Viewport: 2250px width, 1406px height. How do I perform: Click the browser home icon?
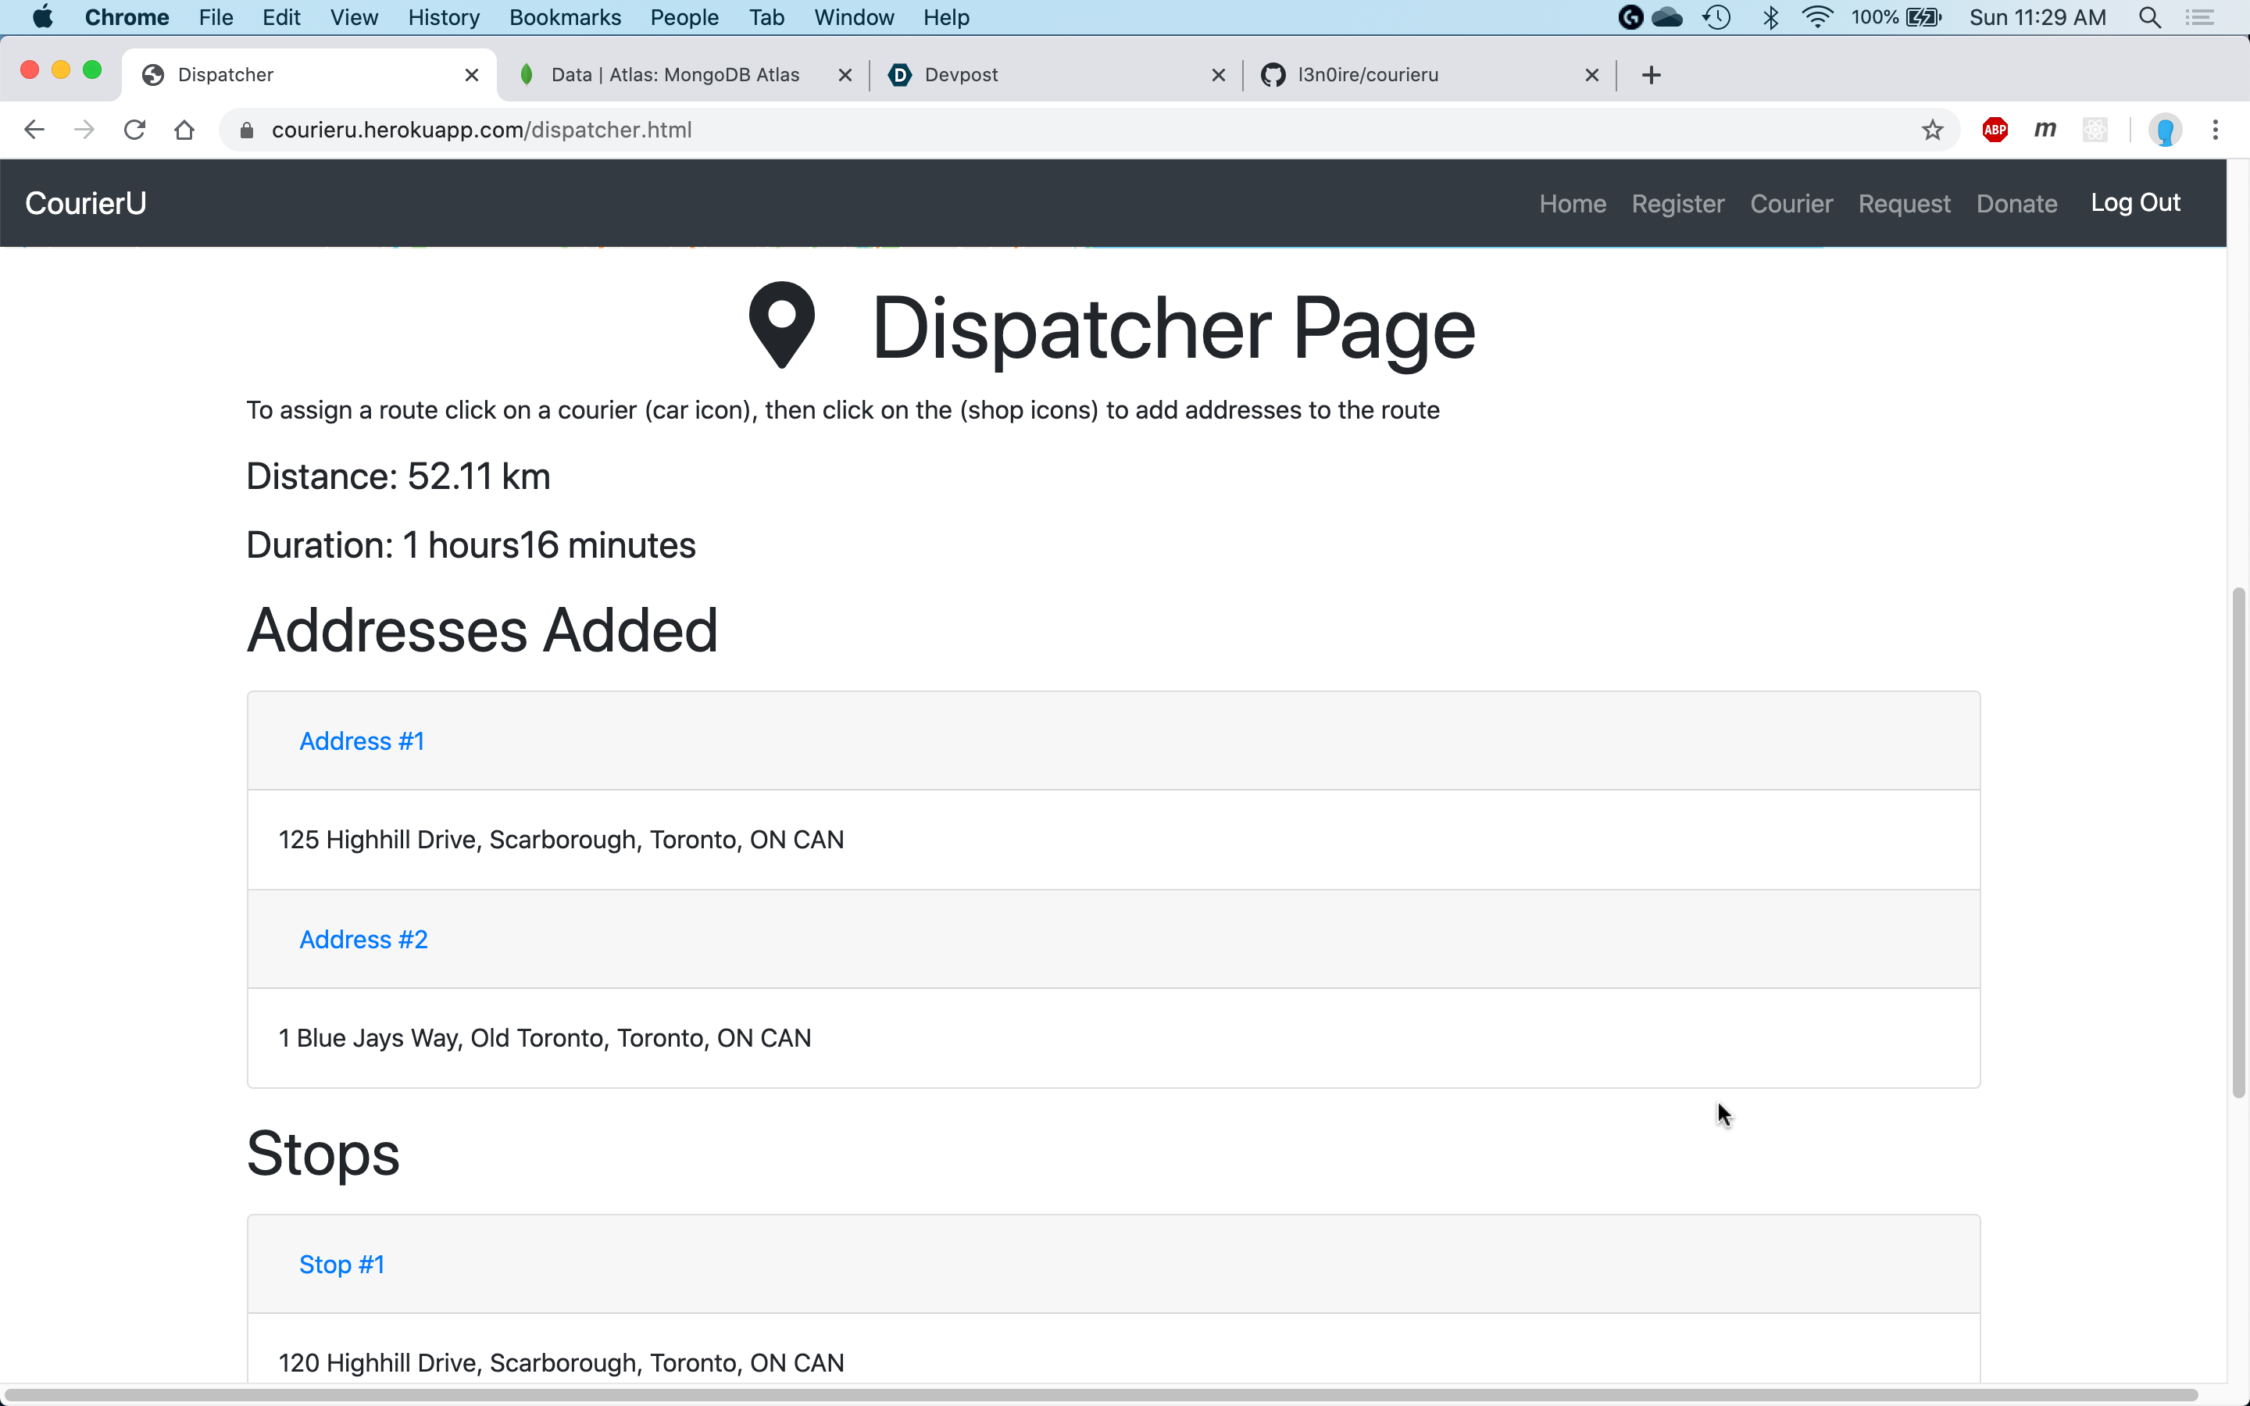point(184,130)
